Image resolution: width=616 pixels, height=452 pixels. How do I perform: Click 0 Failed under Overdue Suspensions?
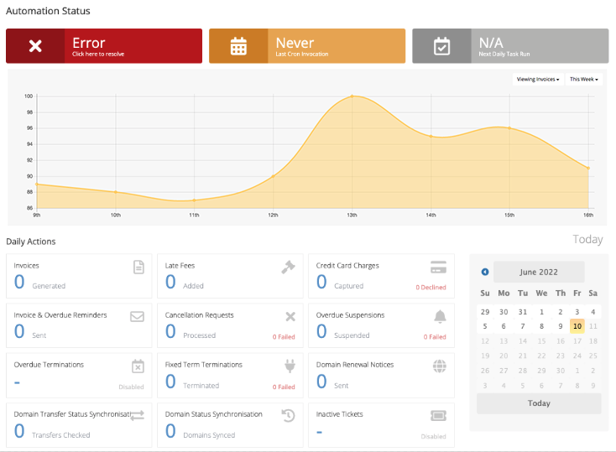(x=435, y=337)
